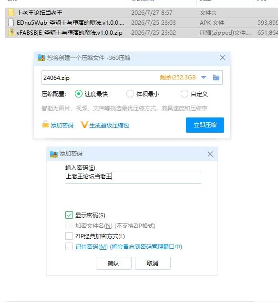278x302 pixels.
Task: Click the APK 文件 type cell
Action: pyautogui.click(x=212, y=23)
